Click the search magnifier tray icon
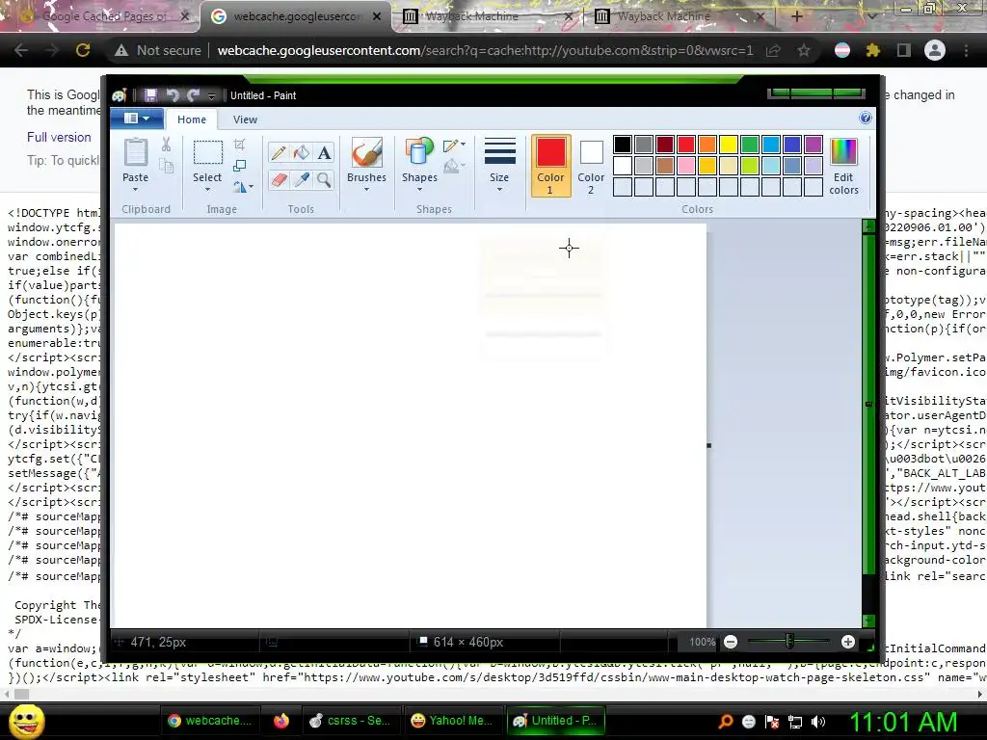The width and height of the screenshot is (987, 740). (726, 722)
